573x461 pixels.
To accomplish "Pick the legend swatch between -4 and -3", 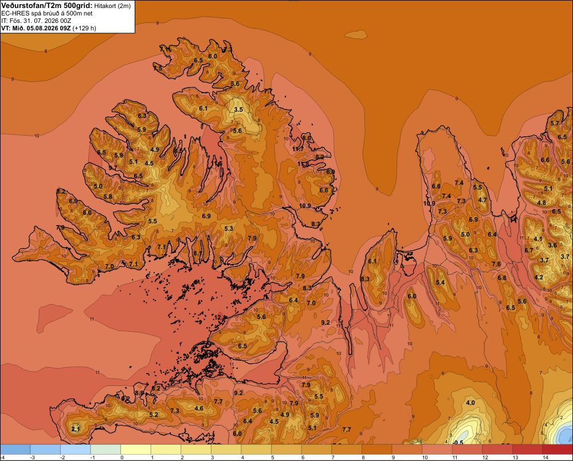I will (15, 450).
